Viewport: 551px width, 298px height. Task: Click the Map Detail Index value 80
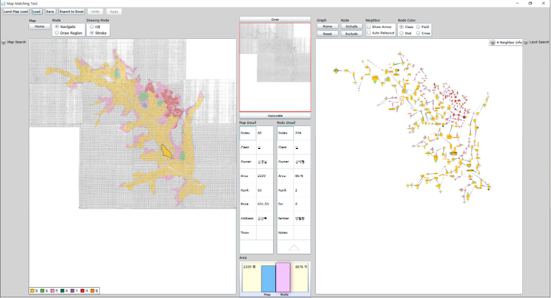pos(265,133)
